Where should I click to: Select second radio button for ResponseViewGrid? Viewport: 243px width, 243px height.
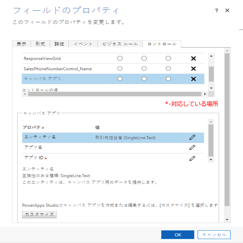[144, 58]
